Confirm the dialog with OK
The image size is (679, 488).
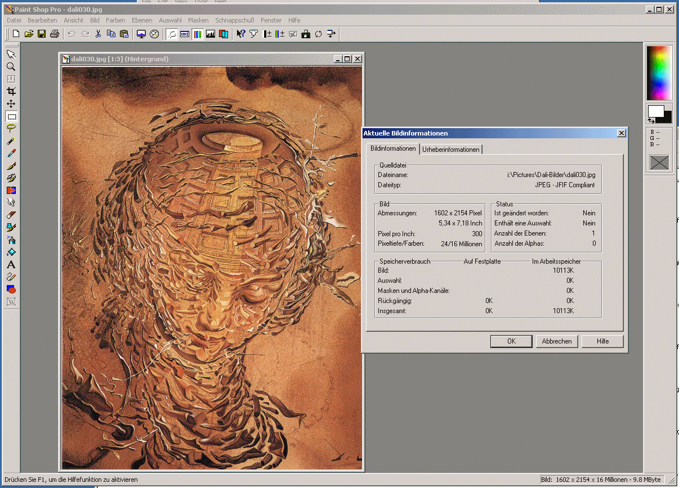point(511,341)
